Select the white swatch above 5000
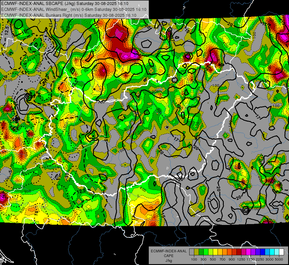 point(281,252)
